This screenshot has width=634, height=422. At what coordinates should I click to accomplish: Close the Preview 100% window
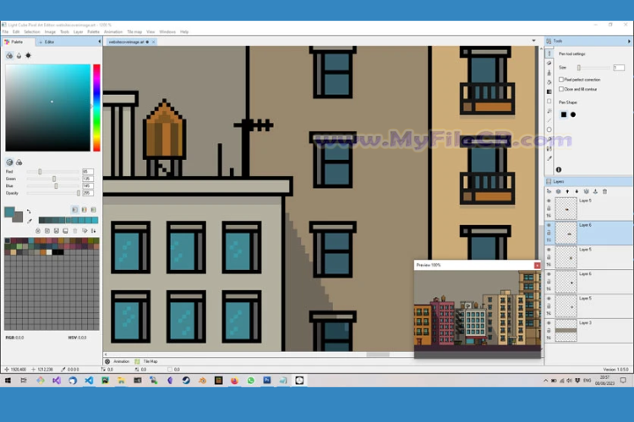pyautogui.click(x=537, y=266)
